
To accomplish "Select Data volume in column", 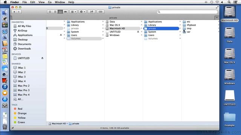I will tap(112, 22).
